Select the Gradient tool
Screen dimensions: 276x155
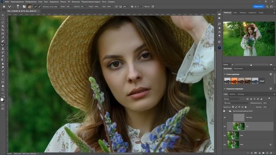[x=3, y=60]
